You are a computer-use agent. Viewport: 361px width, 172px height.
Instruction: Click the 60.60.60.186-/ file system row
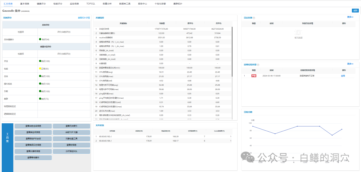tap(163, 141)
